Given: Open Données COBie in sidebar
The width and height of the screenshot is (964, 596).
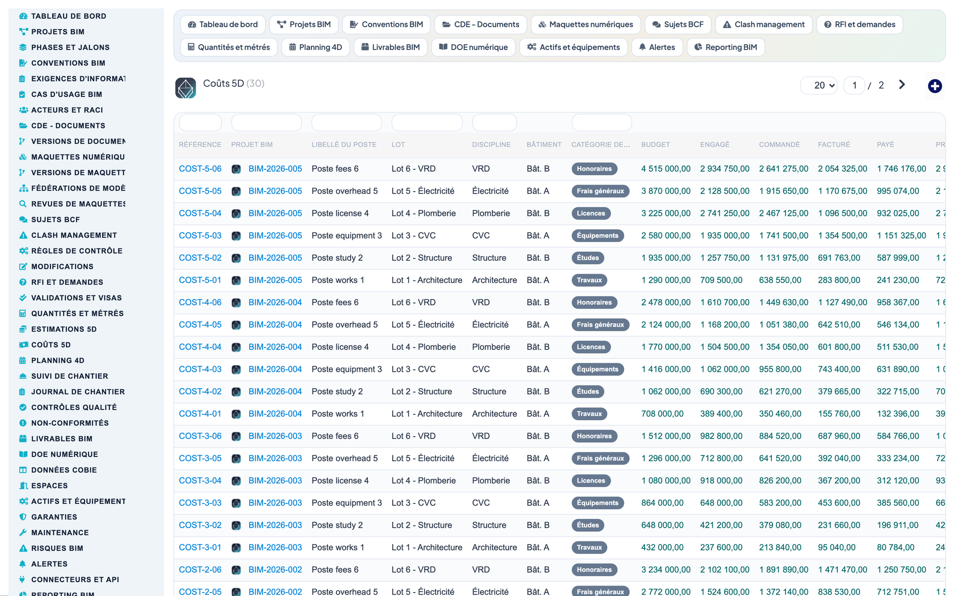Looking at the screenshot, I should tap(64, 470).
